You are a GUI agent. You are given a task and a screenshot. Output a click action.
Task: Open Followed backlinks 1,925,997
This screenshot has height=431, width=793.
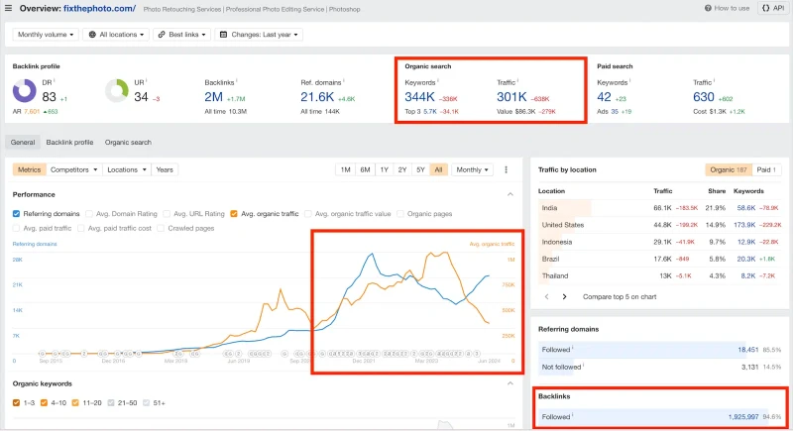click(742, 417)
